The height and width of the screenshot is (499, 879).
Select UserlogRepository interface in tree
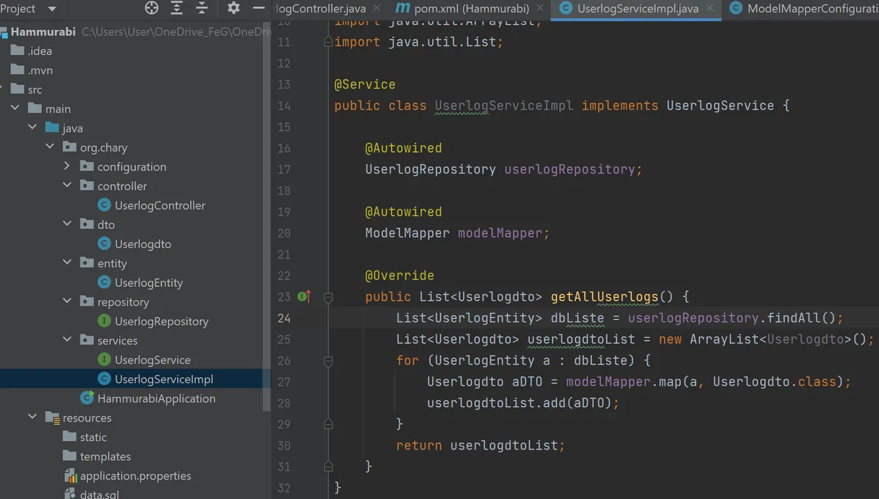tap(161, 321)
